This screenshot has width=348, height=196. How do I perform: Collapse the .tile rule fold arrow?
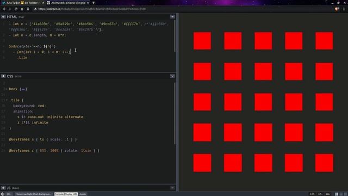[x=7, y=100]
